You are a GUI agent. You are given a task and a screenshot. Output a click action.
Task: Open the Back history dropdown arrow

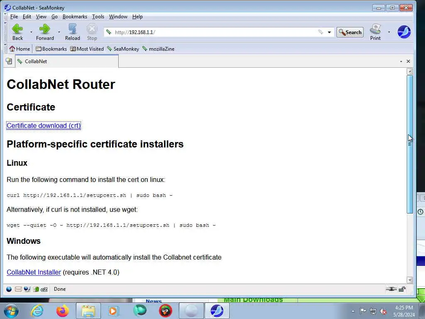tap(31, 32)
